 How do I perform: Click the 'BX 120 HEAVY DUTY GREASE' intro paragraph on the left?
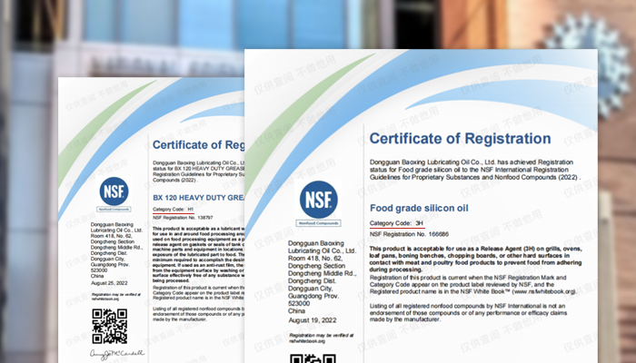[x=198, y=172]
